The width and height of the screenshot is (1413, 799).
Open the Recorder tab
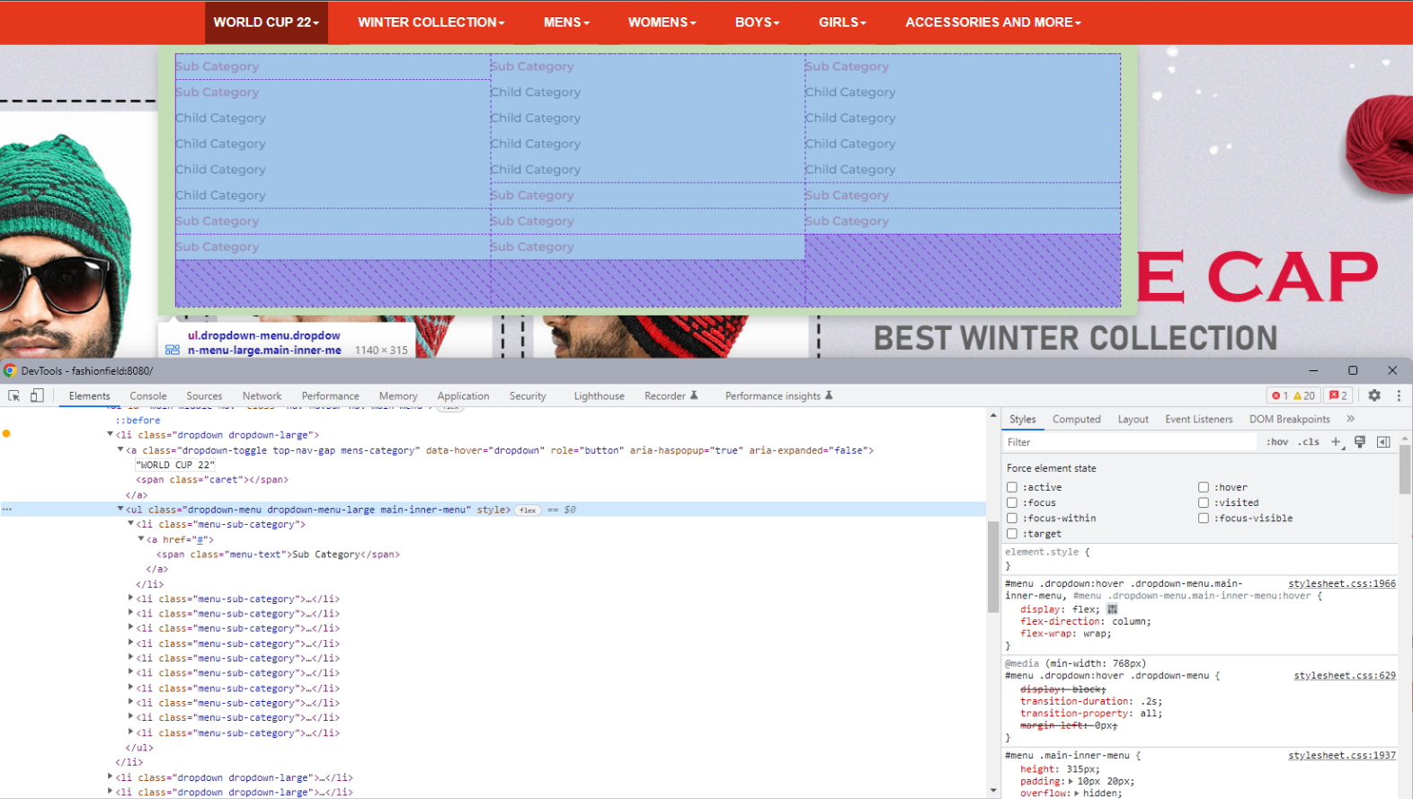tap(671, 395)
